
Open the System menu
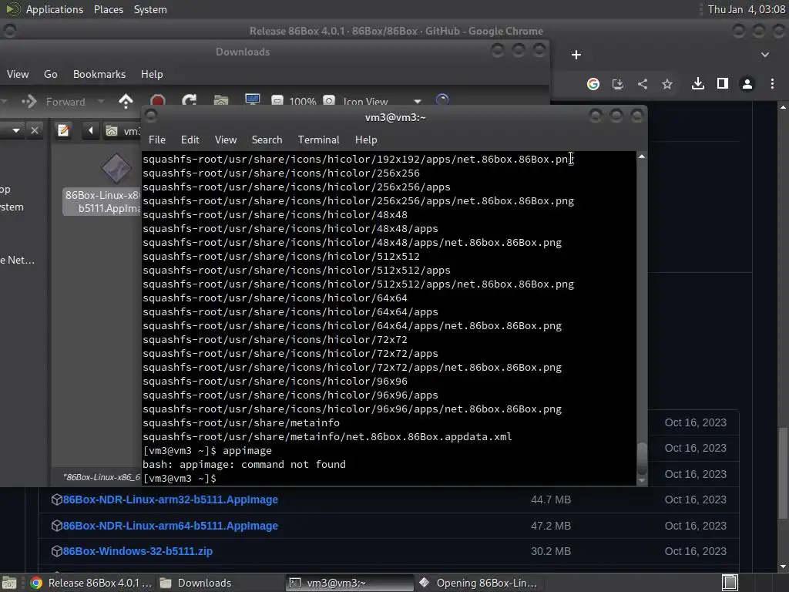coord(150,9)
